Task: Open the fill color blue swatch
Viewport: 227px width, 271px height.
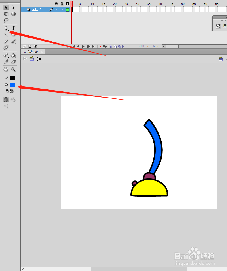Action: (x=12, y=85)
